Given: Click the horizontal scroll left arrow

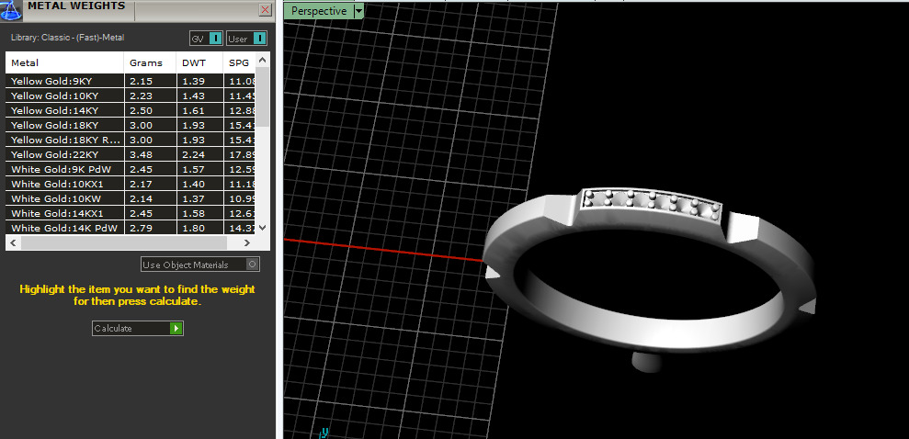Looking at the screenshot, I should 14,242.
